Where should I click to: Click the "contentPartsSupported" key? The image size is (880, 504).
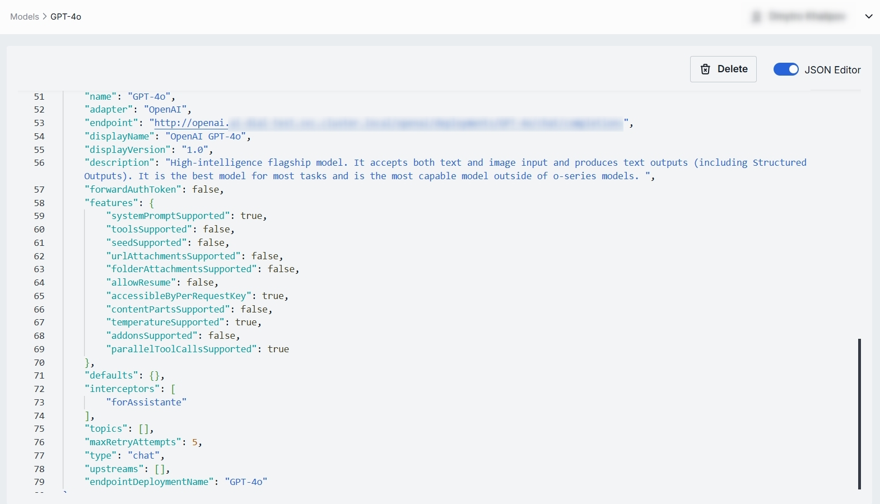[168, 309]
